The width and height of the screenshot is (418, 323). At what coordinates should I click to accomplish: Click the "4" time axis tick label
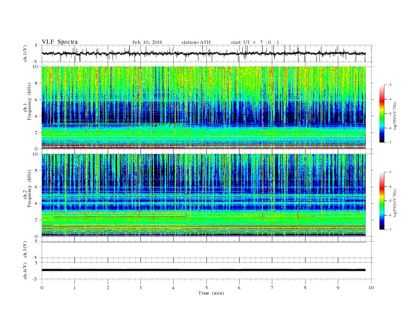(174, 288)
